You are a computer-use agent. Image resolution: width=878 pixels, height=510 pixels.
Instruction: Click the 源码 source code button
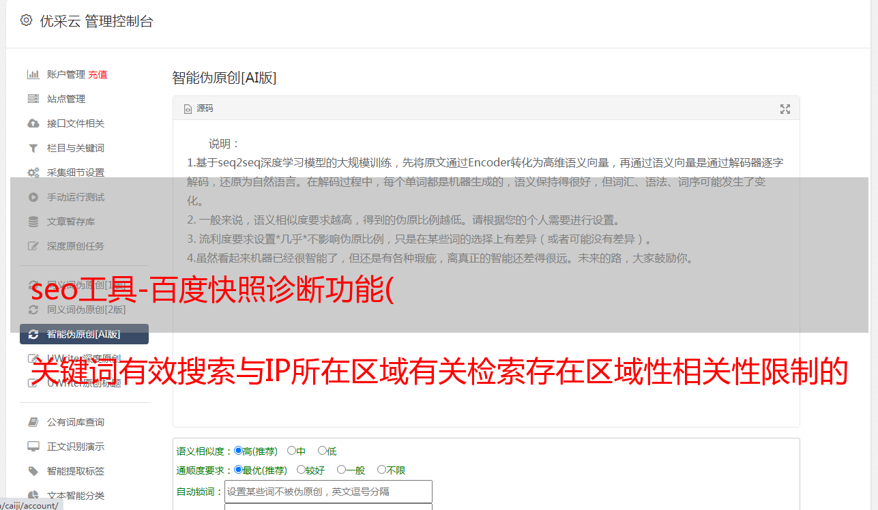(x=199, y=108)
